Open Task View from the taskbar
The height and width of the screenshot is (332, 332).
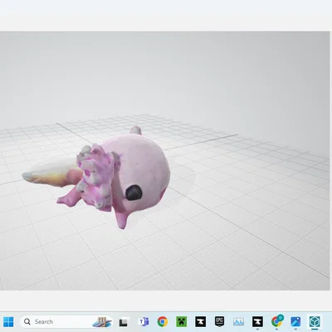click(124, 322)
